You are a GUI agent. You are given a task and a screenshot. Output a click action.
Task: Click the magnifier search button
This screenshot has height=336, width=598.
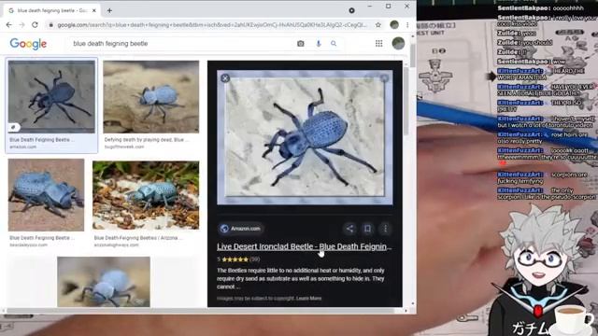point(334,44)
